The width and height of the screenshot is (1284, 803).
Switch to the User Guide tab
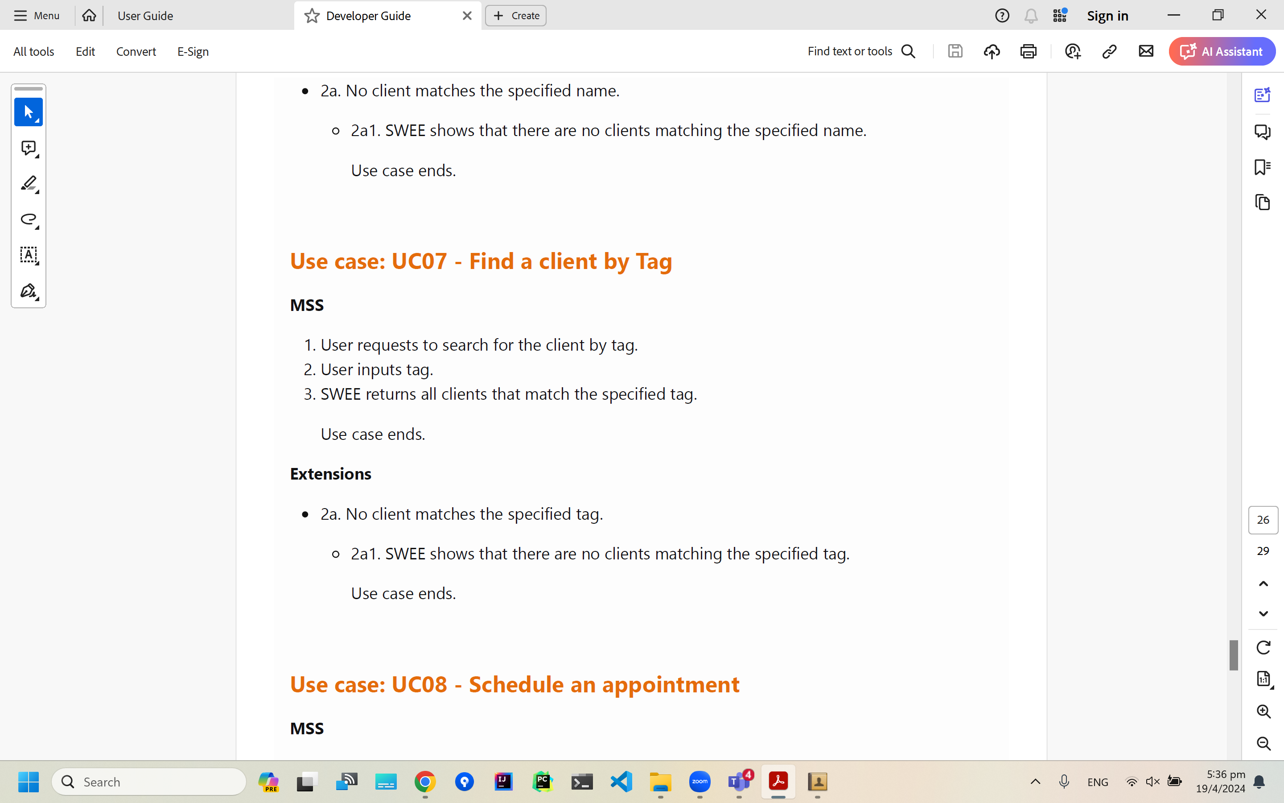click(145, 16)
